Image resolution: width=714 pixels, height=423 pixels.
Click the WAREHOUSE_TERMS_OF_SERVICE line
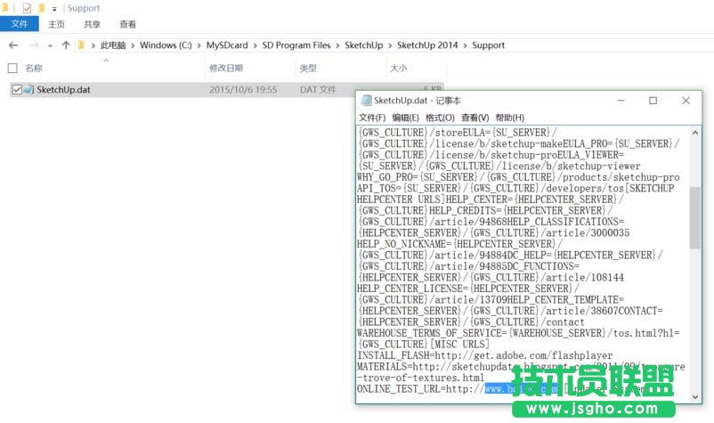tap(518, 333)
